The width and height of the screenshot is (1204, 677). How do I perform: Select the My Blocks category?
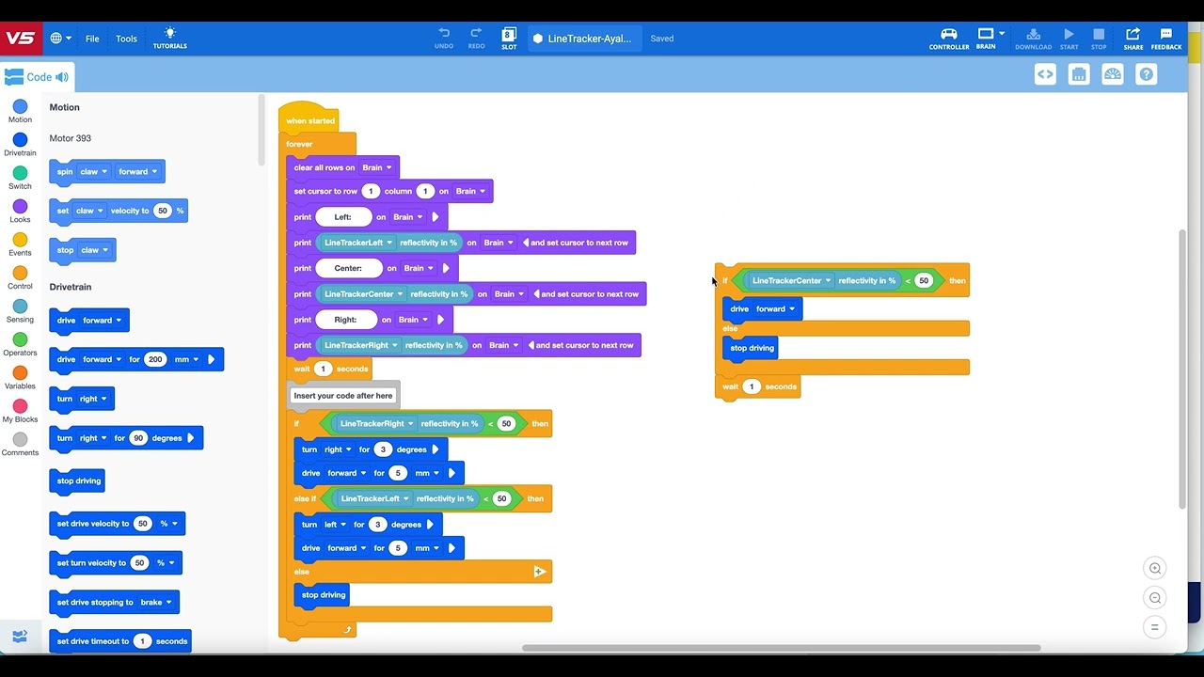click(x=20, y=412)
